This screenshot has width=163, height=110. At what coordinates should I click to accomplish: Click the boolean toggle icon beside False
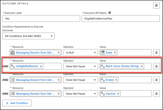[x=103, y=53]
